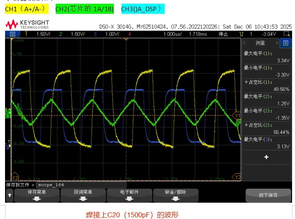Image resolution: width=295 pixels, height=219 pixels.
Task: Click the up-arrow back softkey
Action: point(10,195)
